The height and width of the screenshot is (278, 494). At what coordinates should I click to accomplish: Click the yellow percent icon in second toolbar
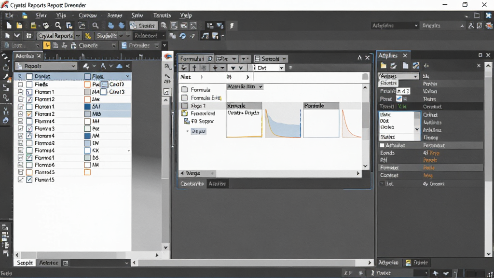click(88, 36)
